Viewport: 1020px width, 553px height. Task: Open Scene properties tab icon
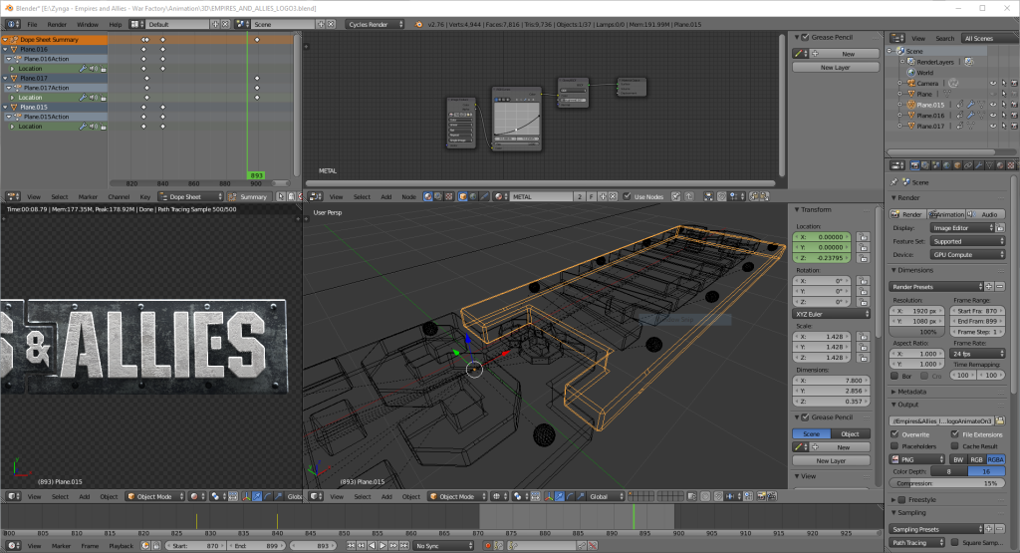tap(936, 165)
